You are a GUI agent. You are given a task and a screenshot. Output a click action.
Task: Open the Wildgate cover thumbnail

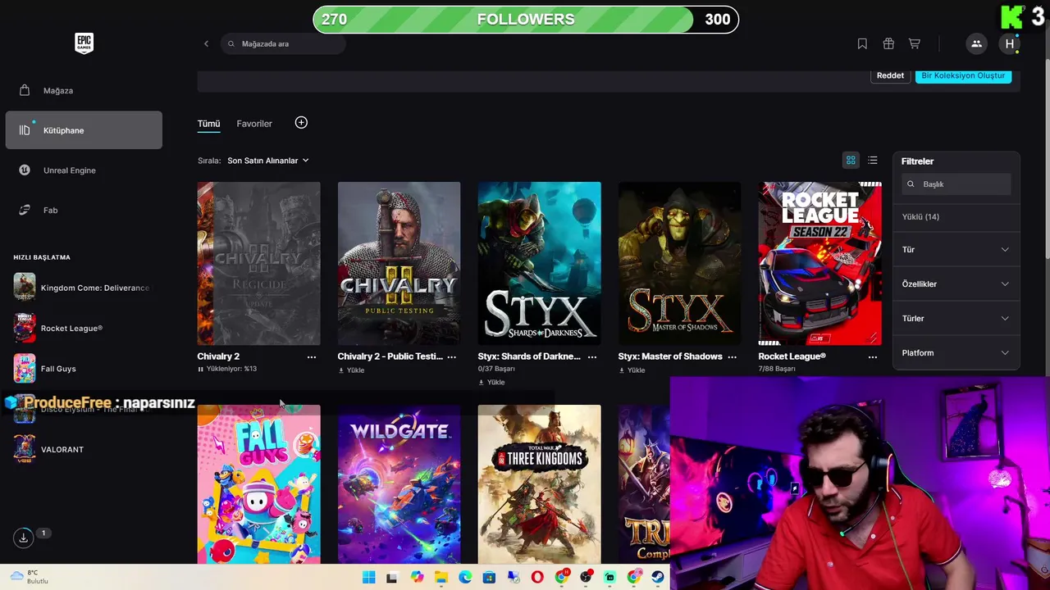(x=399, y=483)
